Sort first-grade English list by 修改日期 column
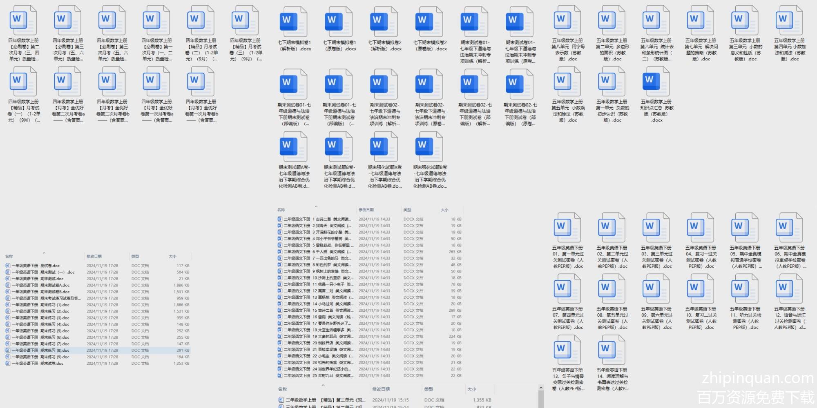This screenshot has width=817, height=408. point(94,256)
